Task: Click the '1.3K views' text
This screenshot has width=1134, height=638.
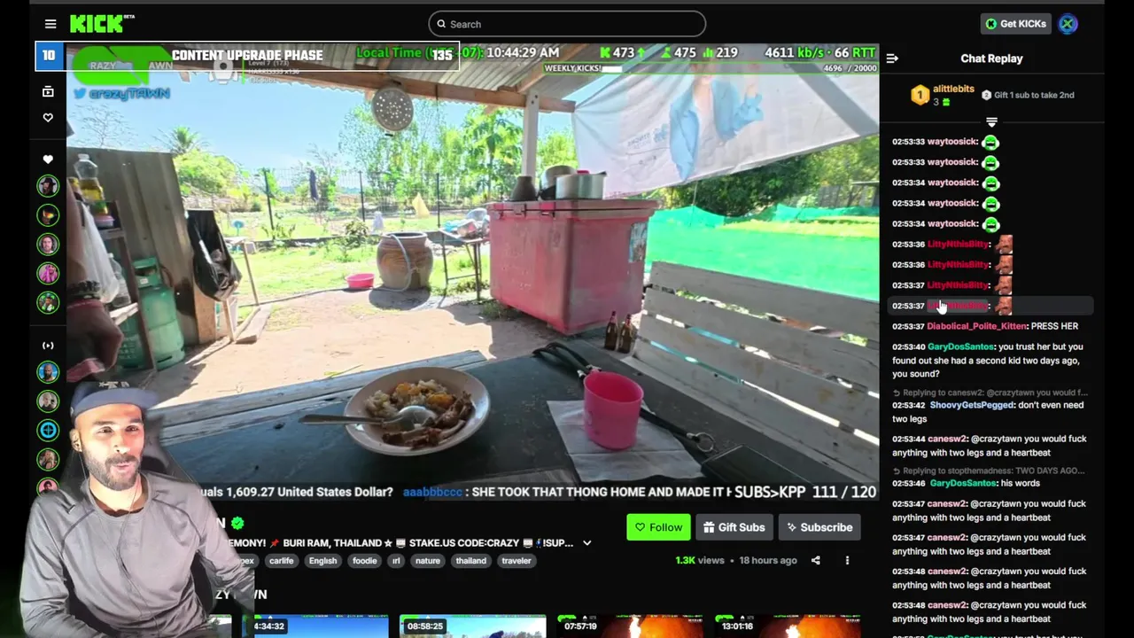Action: pos(700,561)
